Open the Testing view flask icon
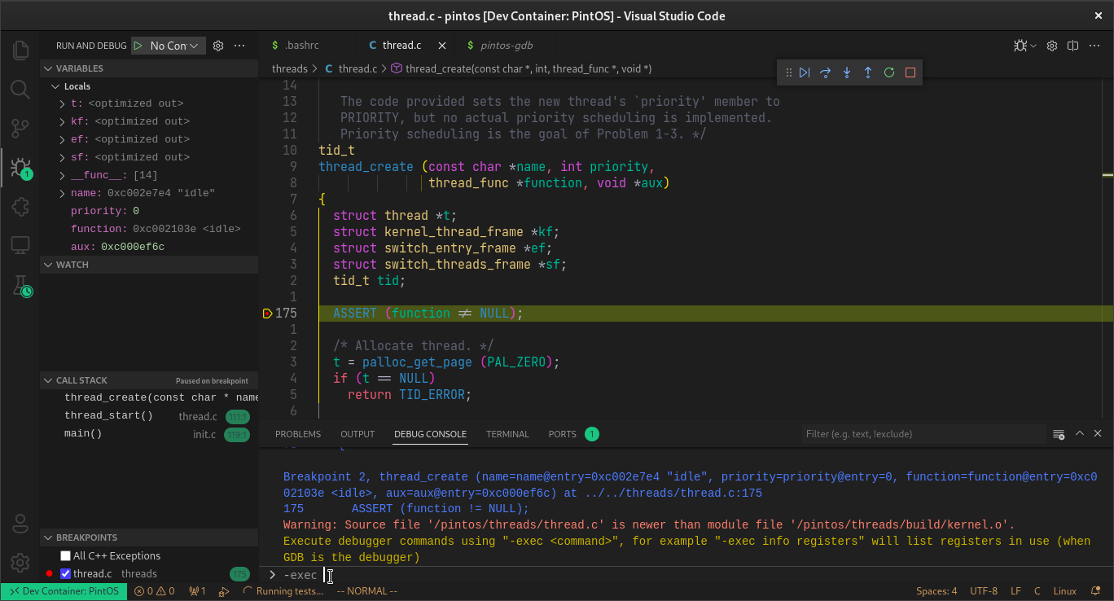Screen dimensions: 1114x601 [x=20, y=285]
